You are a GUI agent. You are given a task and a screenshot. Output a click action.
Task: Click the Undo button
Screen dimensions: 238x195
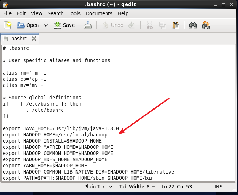click(113, 25)
